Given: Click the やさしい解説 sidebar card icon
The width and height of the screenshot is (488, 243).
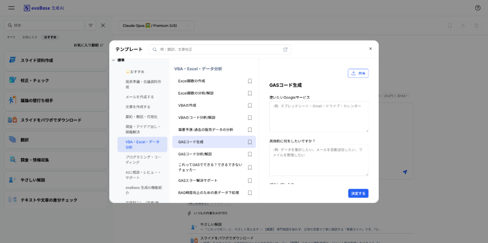Looking at the screenshot, I should pos(12,180).
